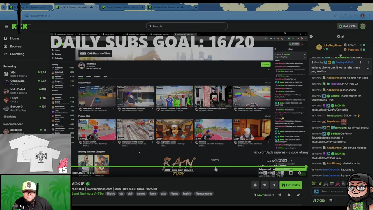Click the MOK1E channel name
373x210 pixels.
point(78,184)
